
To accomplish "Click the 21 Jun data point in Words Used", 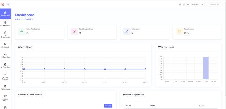I will point(44,69).
